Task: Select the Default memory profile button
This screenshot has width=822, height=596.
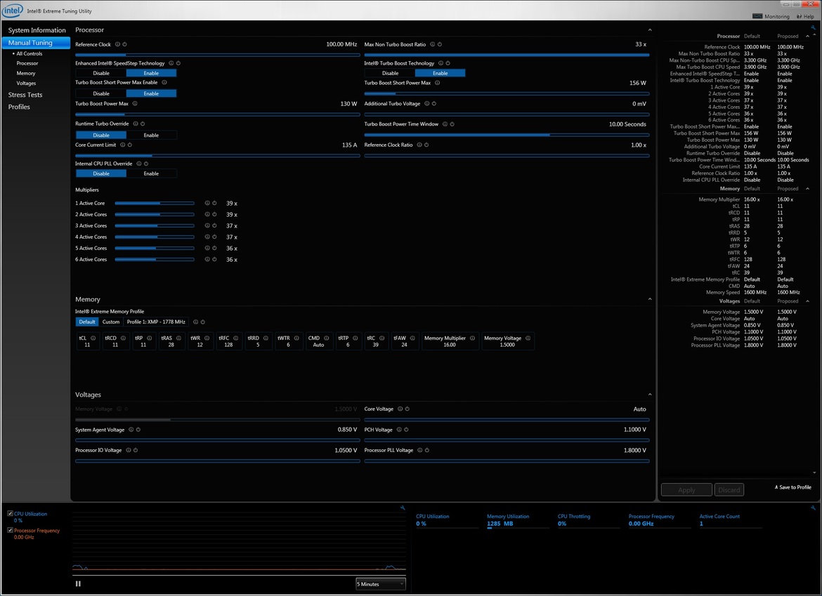Action: tap(87, 322)
